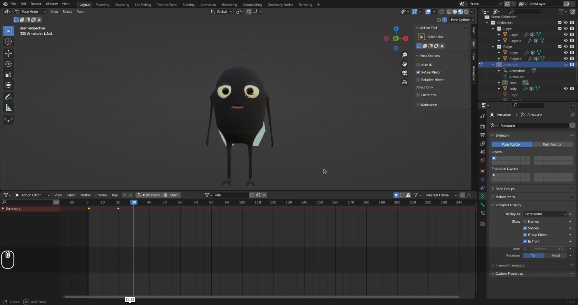Pin the properties editor context
Viewport: 578px width, 305px height.
[x=572, y=115]
